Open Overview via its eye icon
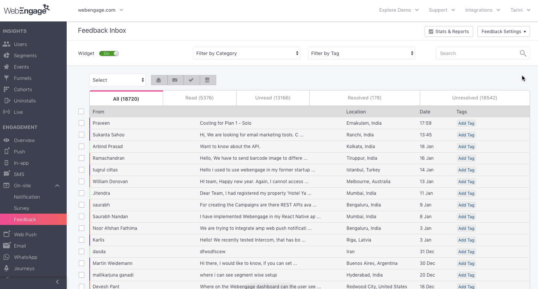The height and width of the screenshot is (289, 538). (6, 140)
